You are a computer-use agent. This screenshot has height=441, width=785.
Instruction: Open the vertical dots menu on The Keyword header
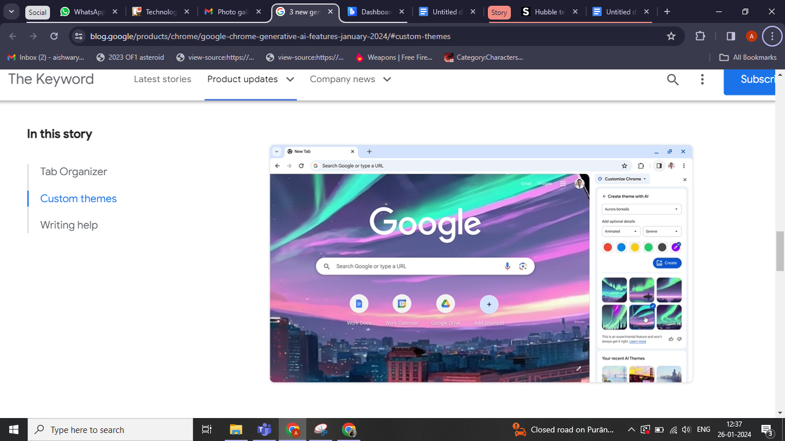click(702, 79)
